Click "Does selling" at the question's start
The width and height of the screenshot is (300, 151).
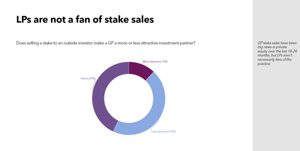pyautogui.click(x=26, y=43)
